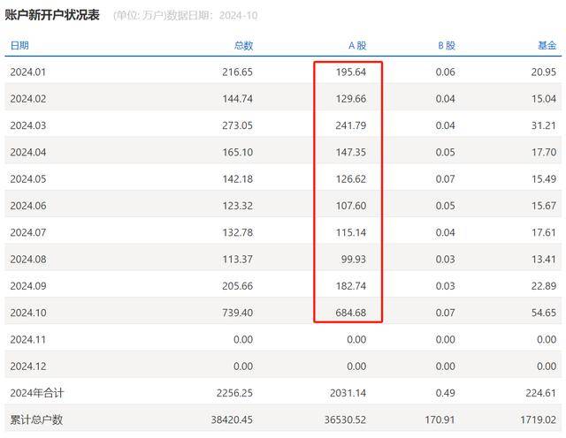Click the 总数 column header
Image resolution: width=566 pixels, height=438 pixels.
243,45
